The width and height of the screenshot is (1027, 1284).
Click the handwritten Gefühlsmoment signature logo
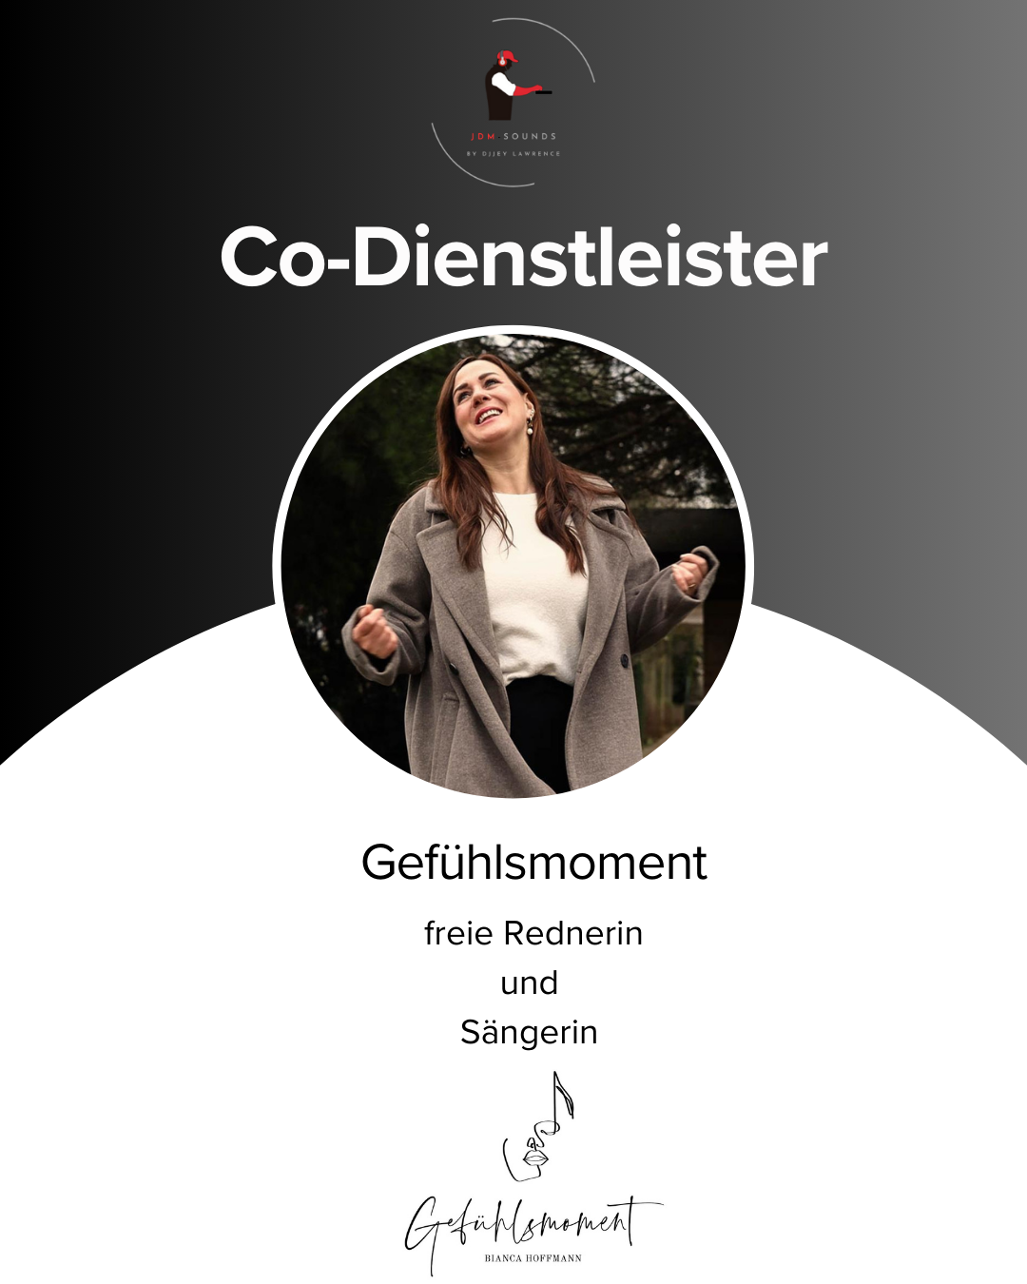pyautogui.click(x=533, y=1229)
